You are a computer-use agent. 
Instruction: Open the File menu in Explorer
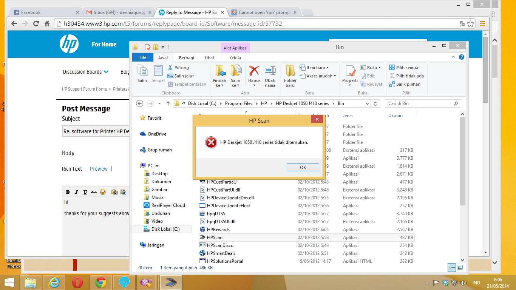[x=142, y=57]
